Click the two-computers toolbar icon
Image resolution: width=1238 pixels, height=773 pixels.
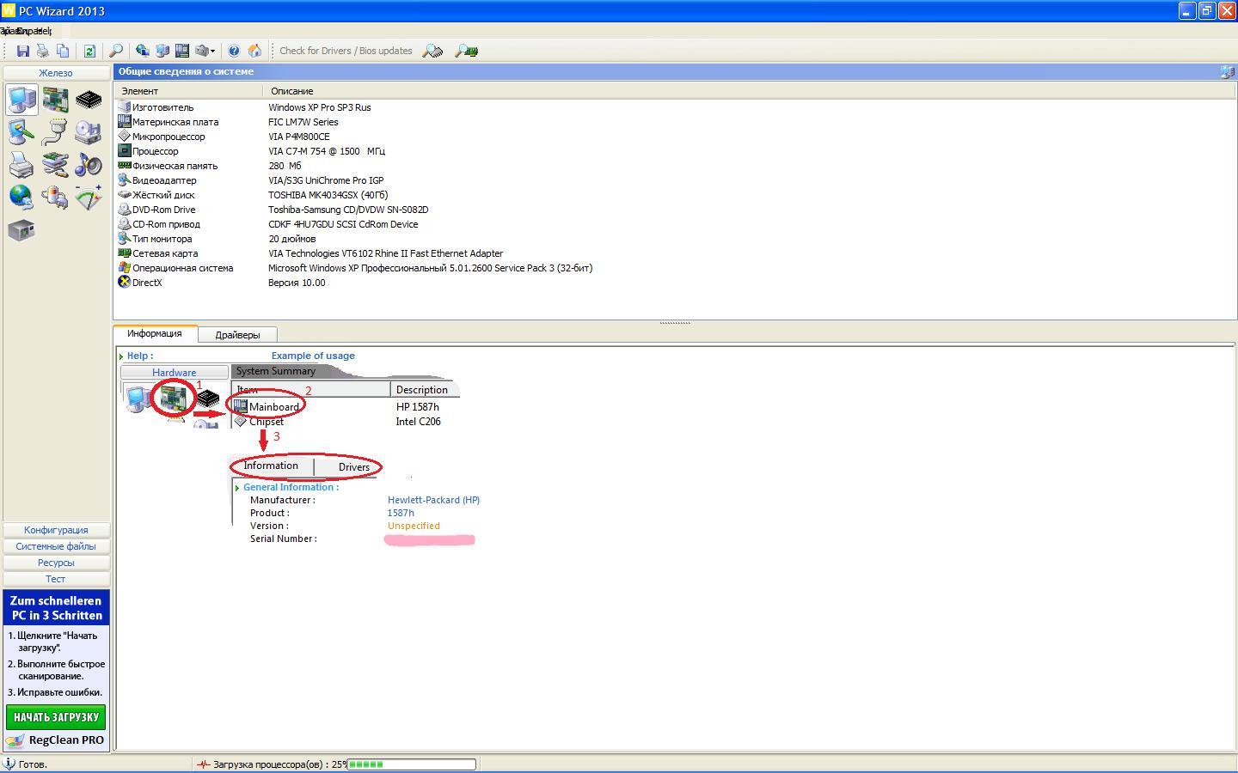pyautogui.click(x=162, y=51)
